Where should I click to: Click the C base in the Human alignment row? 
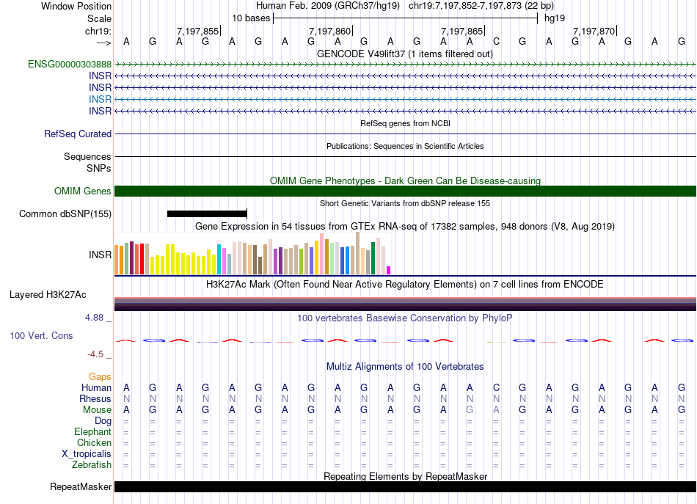click(x=497, y=387)
